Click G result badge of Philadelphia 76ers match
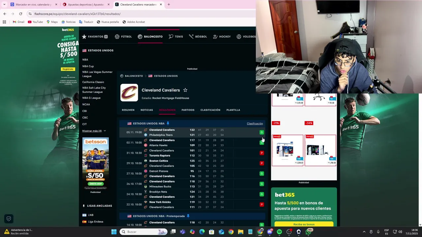 pyautogui.click(x=262, y=132)
